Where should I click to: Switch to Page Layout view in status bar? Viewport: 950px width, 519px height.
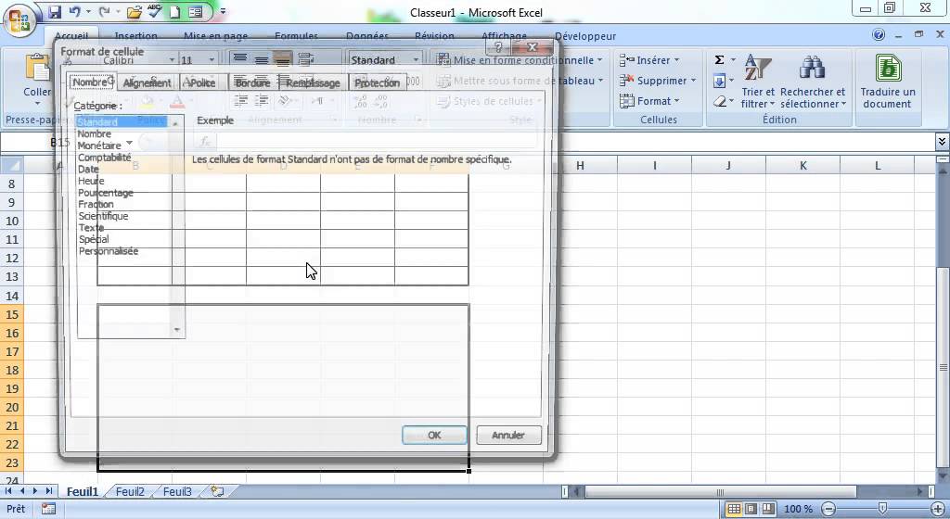751,510
